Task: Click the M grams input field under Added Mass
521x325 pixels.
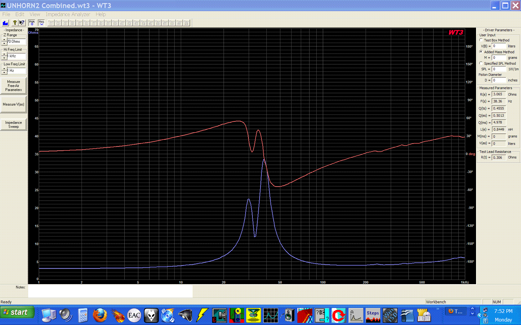Action: 499,58
